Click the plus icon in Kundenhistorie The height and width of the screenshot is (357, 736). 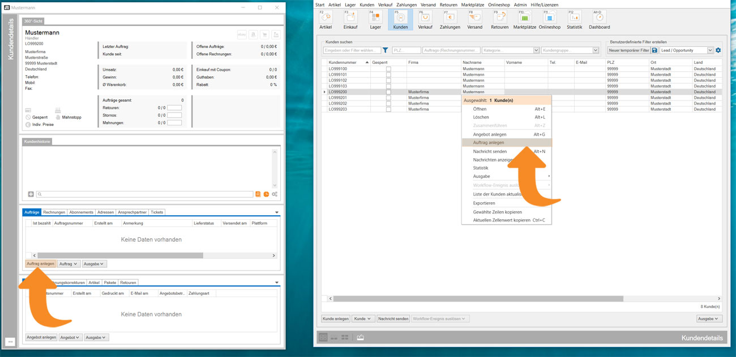(31, 194)
